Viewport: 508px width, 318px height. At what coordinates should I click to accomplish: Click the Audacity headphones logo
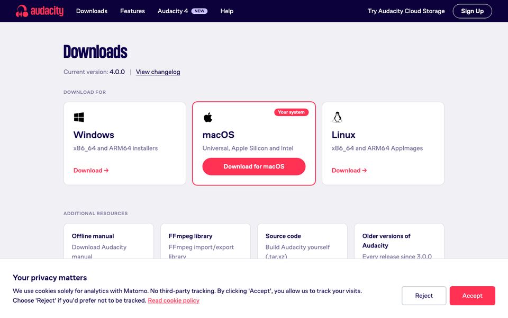[22, 11]
